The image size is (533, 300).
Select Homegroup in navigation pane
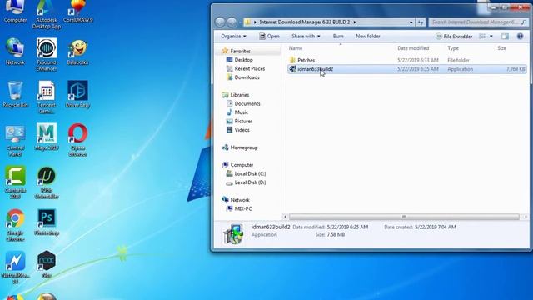[244, 147]
